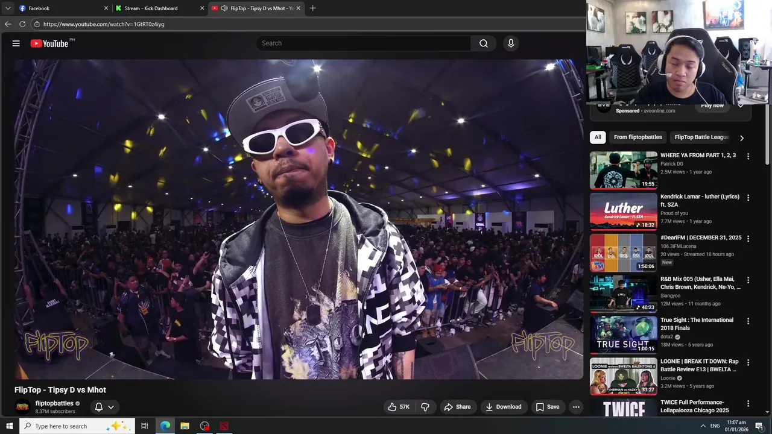This screenshot has height=434, width=772.
Task: Open the YouTube hamburger guide menu
Action: coord(16,43)
